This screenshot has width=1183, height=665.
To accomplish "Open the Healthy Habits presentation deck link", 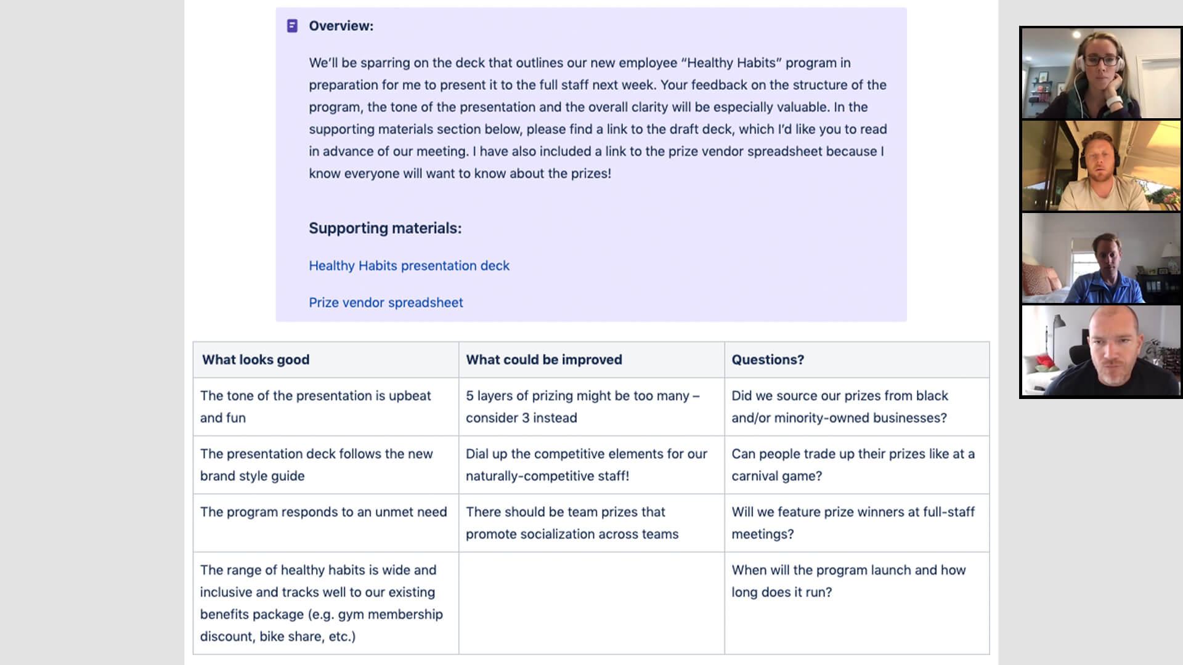I will click(409, 265).
